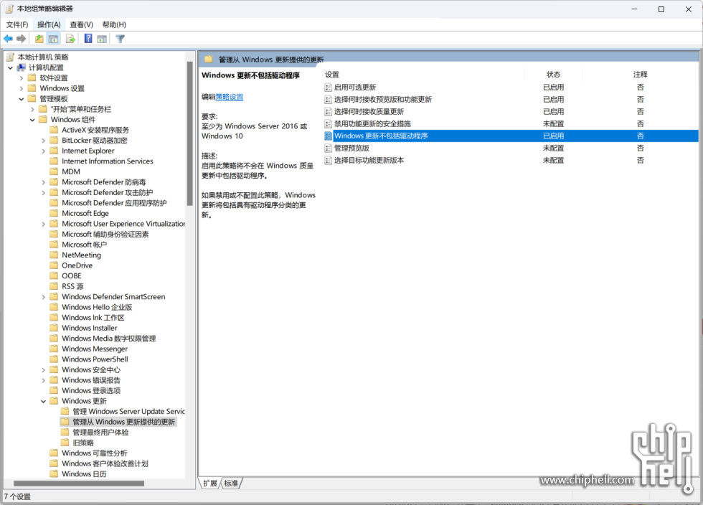Select Internet Information Services tree item
The width and height of the screenshot is (703, 505).
point(108,161)
